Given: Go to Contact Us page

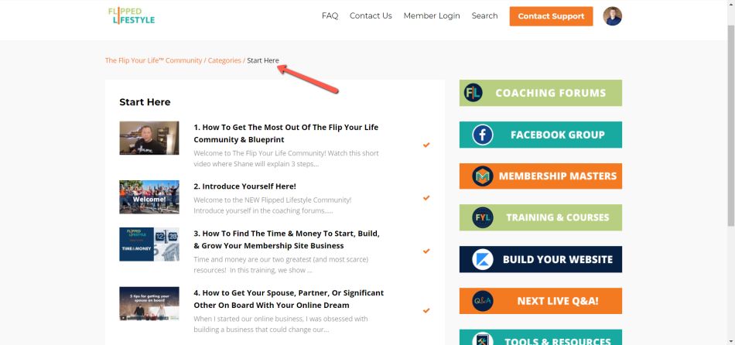Looking at the screenshot, I should point(371,16).
